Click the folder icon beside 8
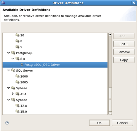 point(18,41)
